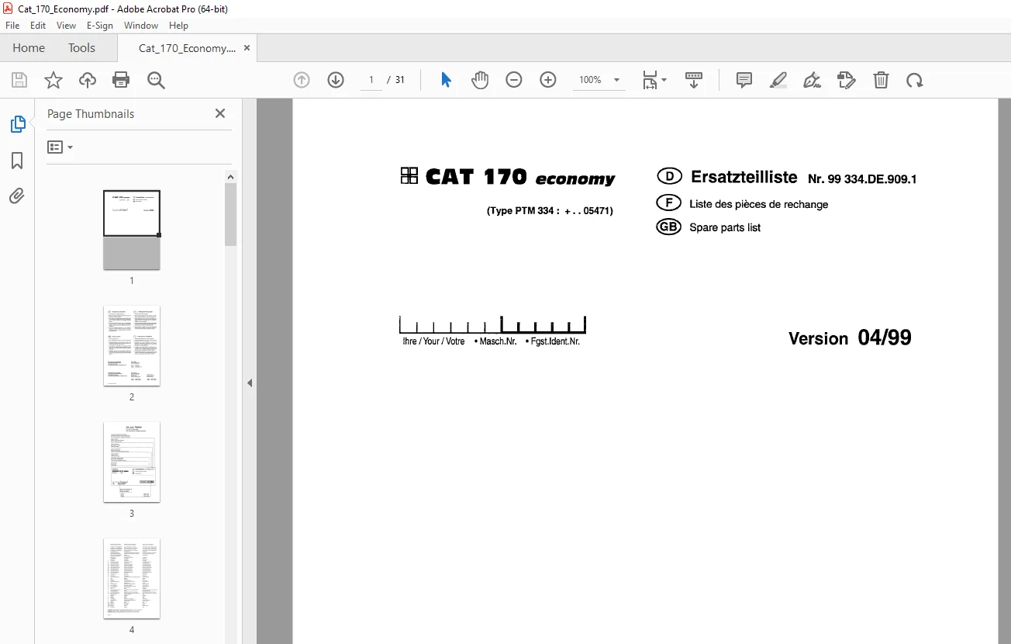Open the Page Thumbnails pane icon
This screenshot has height=644, width=1011.
click(x=17, y=124)
